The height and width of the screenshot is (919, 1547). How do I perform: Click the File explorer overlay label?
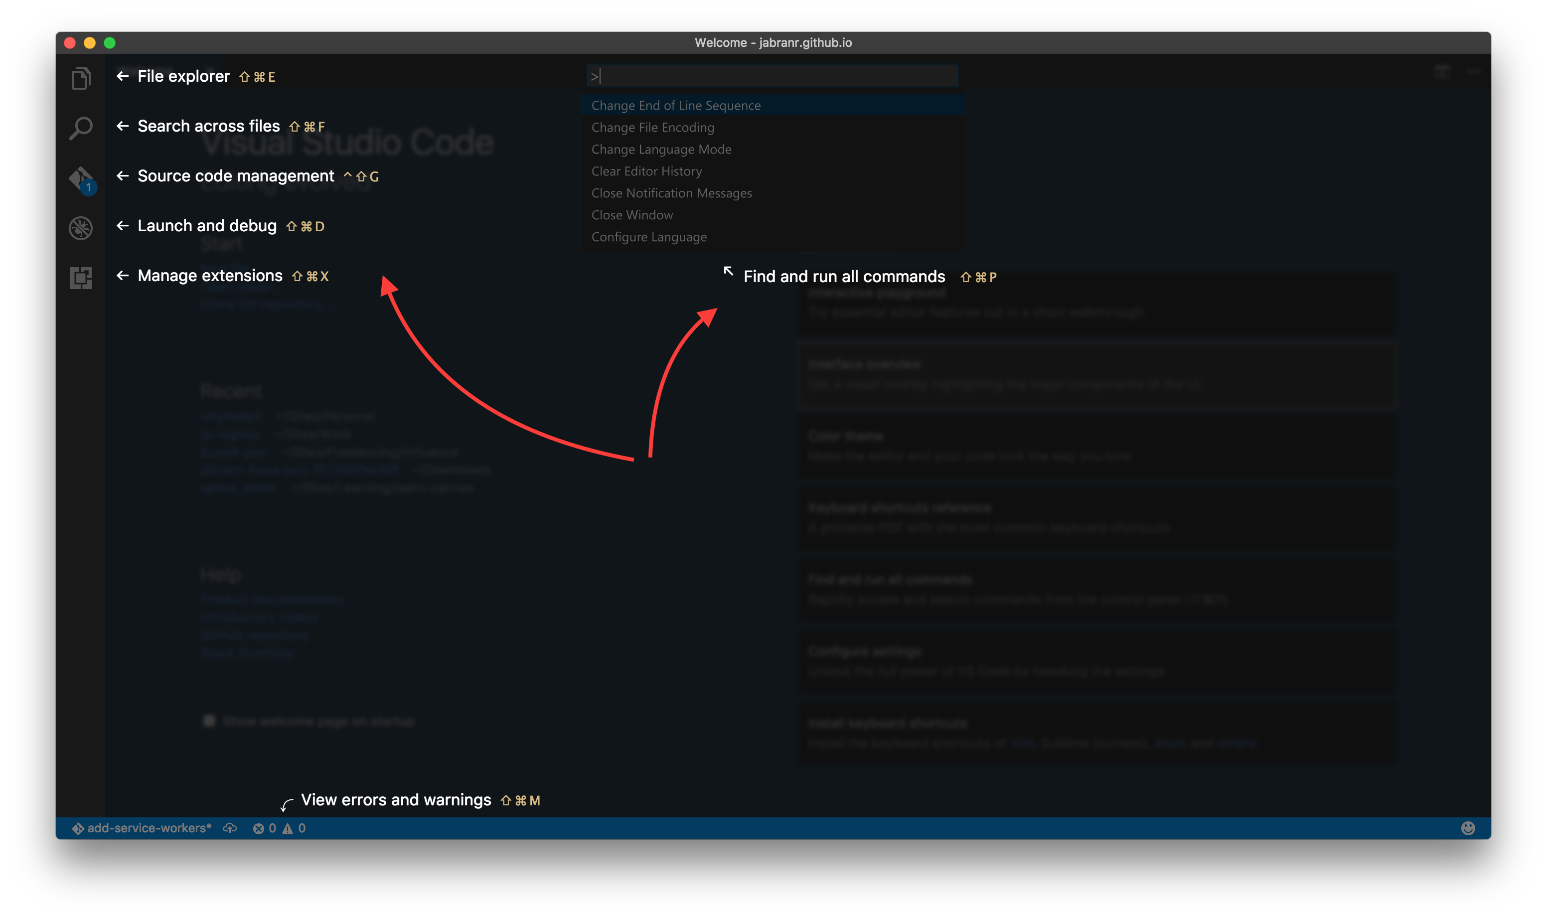coord(183,76)
